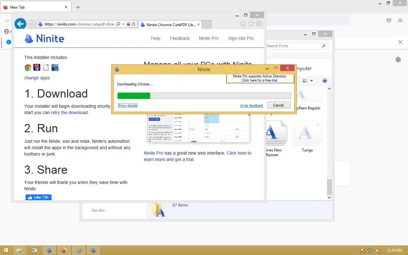This screenshot has height=255, width=408.
Task: Select the Sylfaen Regular font label
Action: (x=308, y=108)
